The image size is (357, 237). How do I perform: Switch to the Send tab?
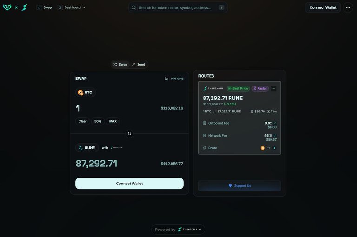139,65
